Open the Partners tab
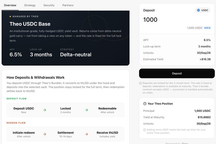 (x=68, y=5)
